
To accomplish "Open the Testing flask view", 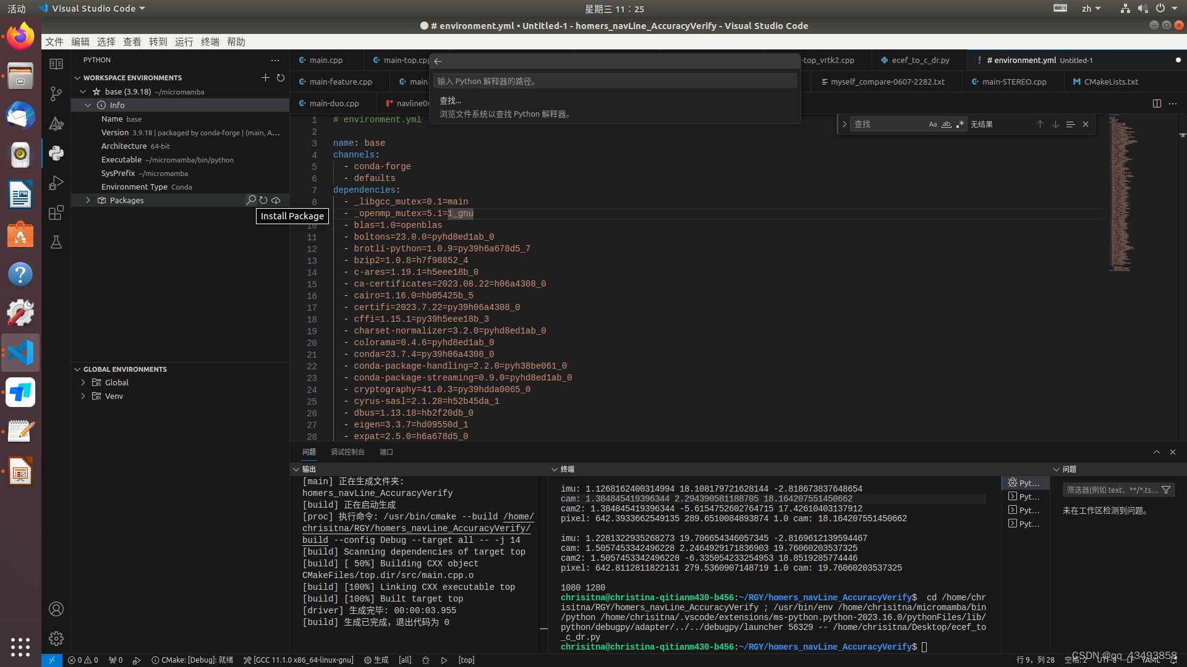I will (56, 242).
